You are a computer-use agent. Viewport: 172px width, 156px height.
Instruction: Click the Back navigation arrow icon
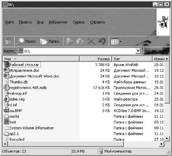pos(8,41)
